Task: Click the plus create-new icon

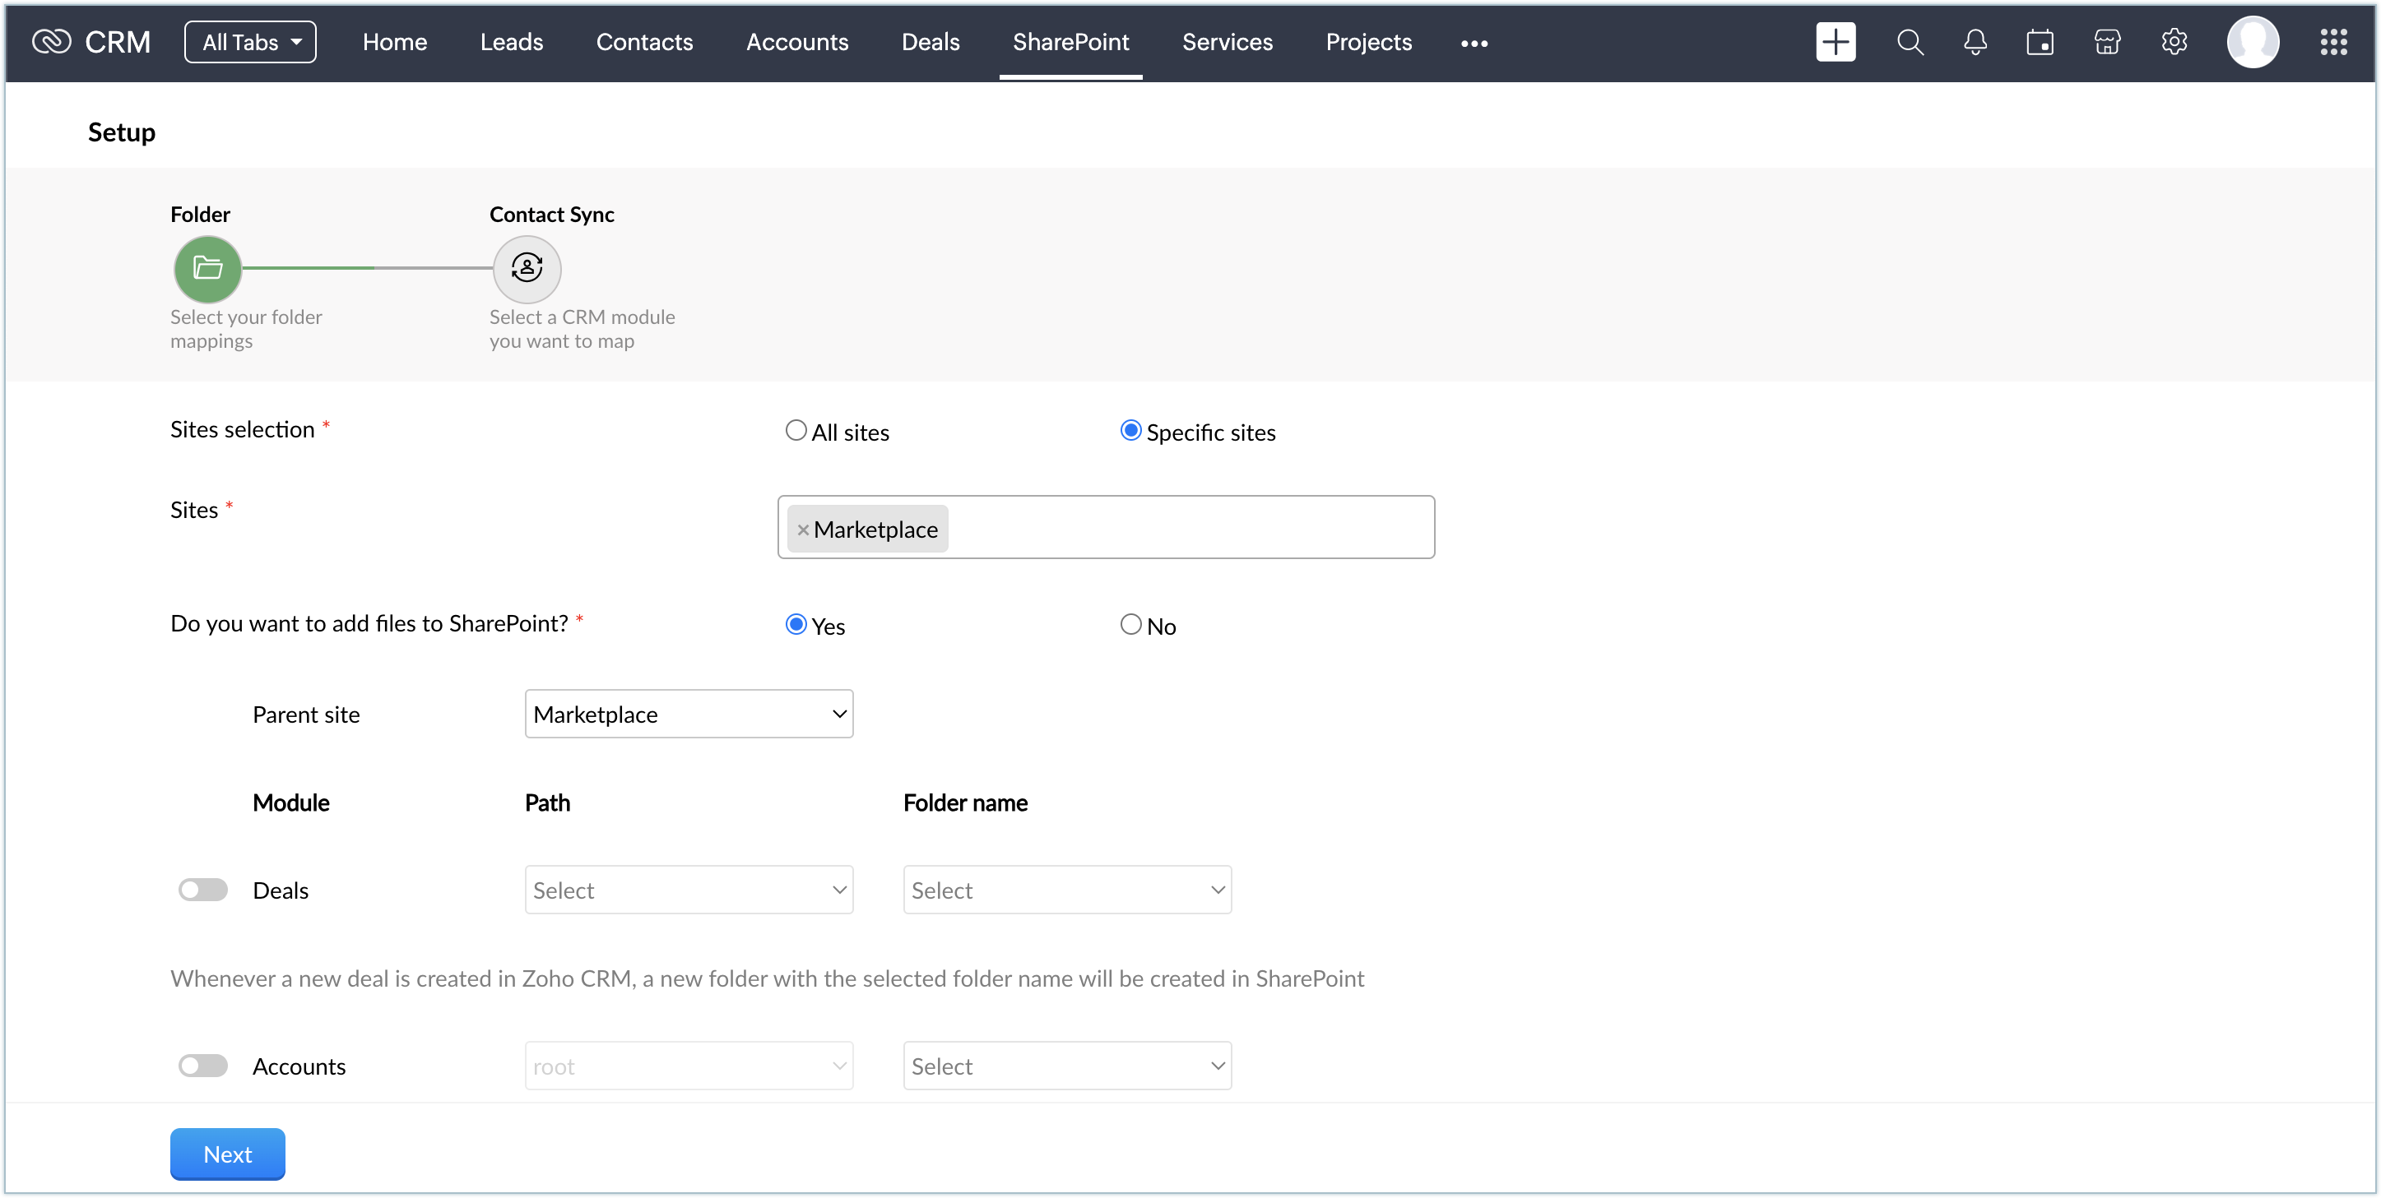Action: (1835, 42)
